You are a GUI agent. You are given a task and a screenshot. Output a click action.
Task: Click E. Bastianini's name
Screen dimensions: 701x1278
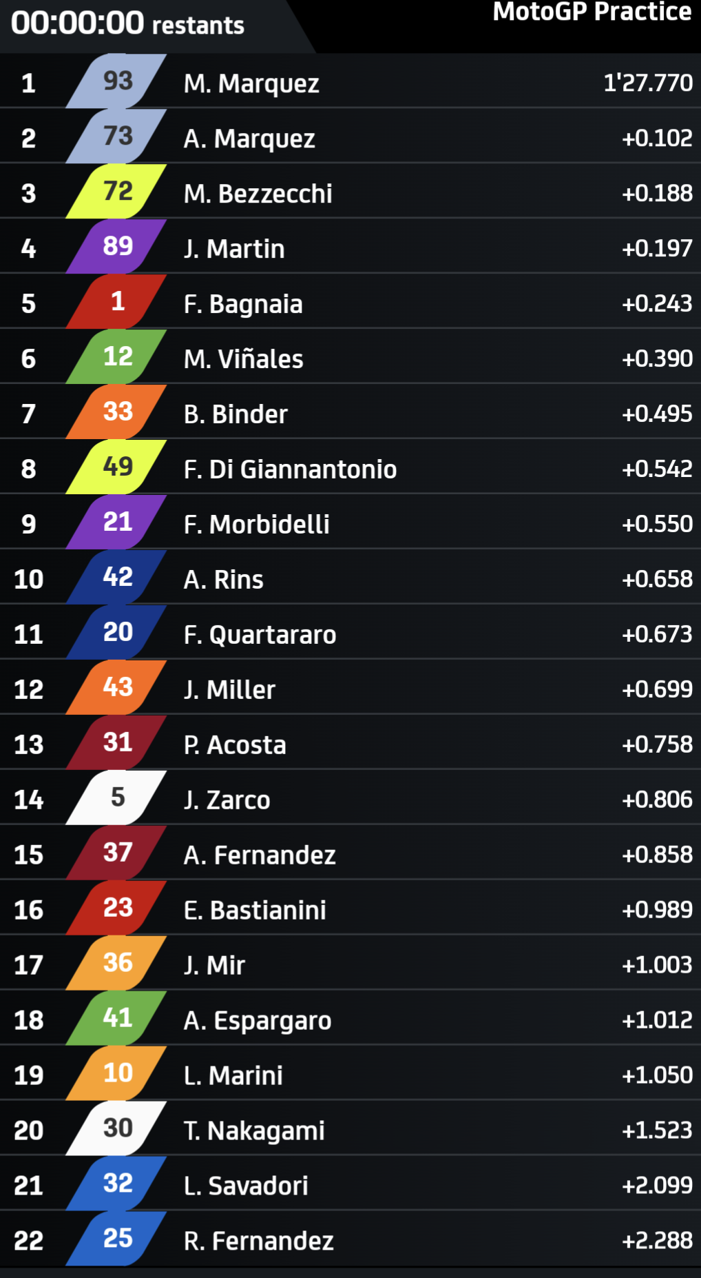(x=255, y=911)
